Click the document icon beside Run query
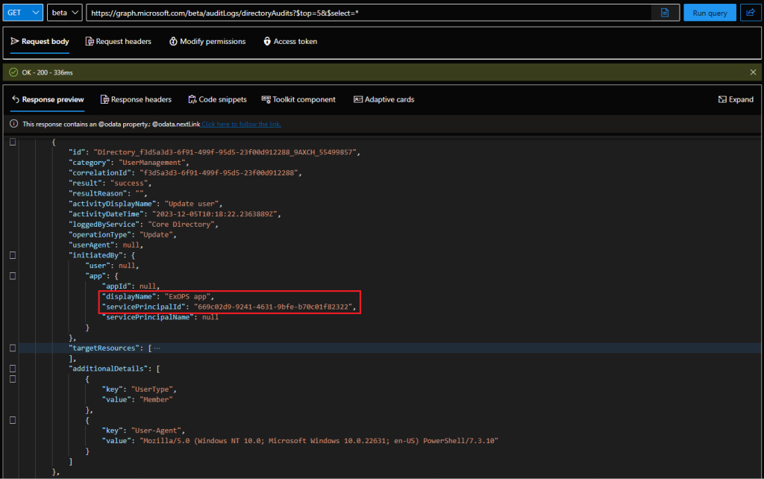The width and height of the screenshot is (764, 479). [x=665, y=12]
